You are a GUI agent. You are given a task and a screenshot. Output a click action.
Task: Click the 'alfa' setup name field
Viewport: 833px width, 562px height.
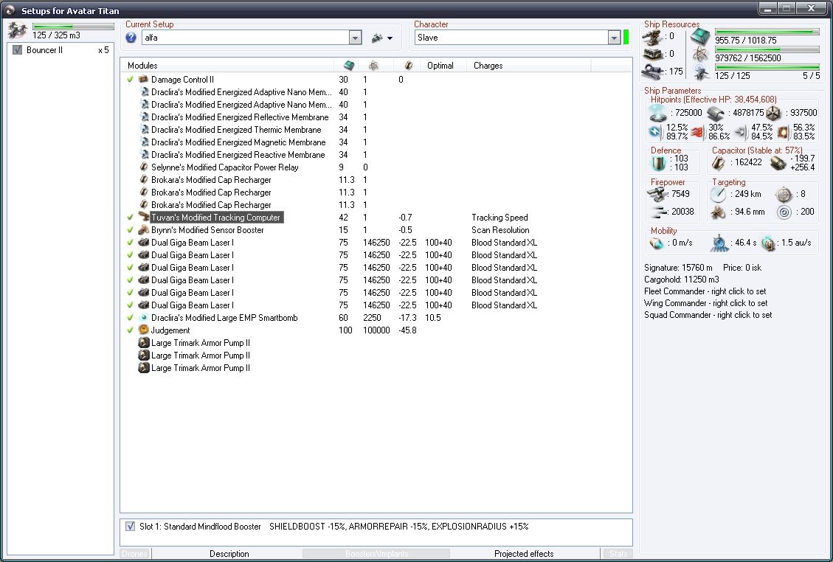click(x=246, y=38)
